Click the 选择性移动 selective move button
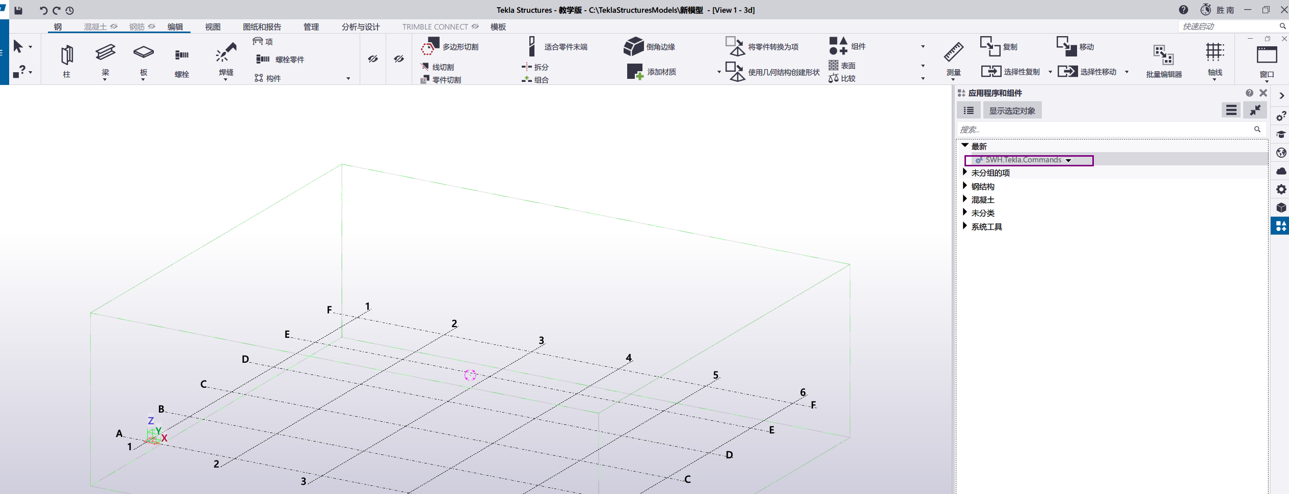Image resolution: width=1289 pixels, height=494 pixels. point(1087,72)
